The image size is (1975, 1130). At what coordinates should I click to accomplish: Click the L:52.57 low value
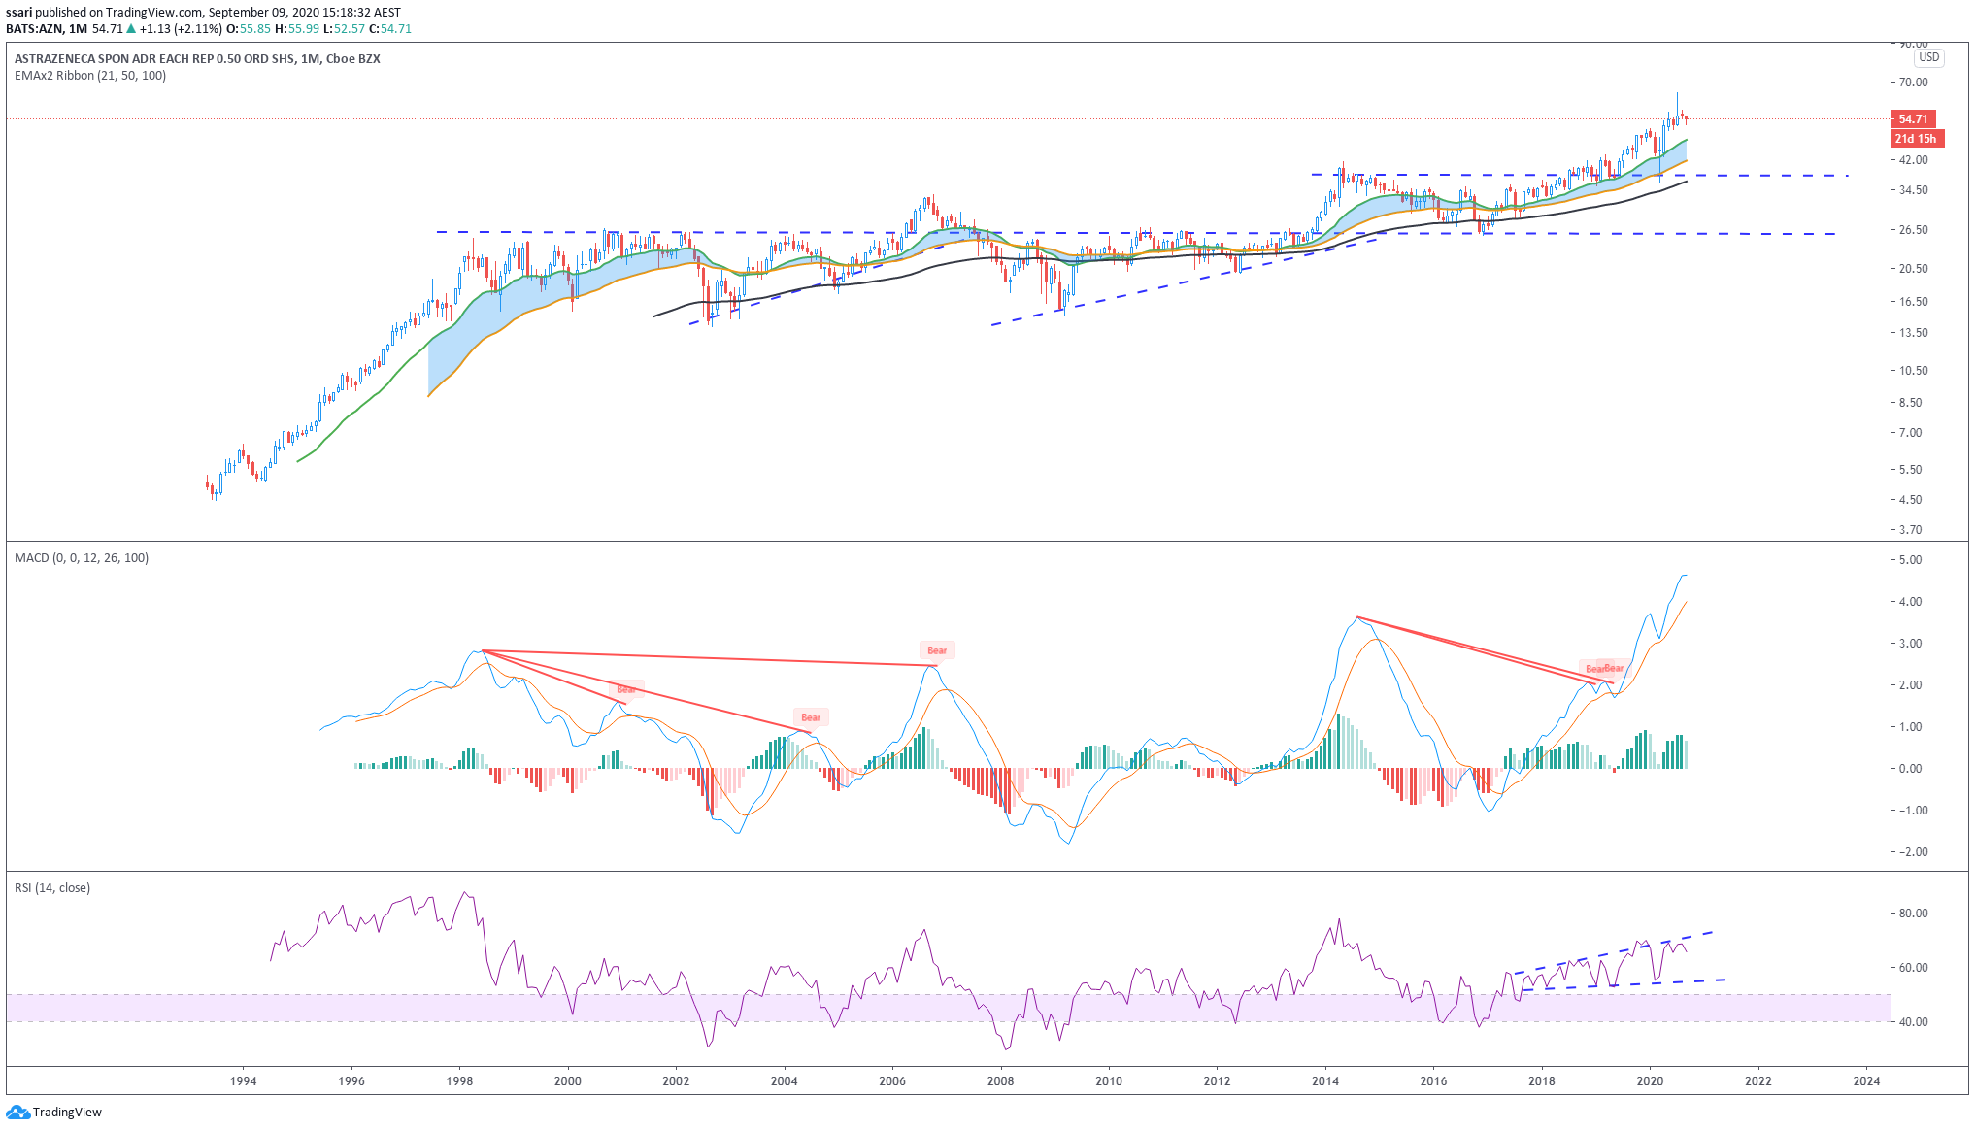click(345, 29)
